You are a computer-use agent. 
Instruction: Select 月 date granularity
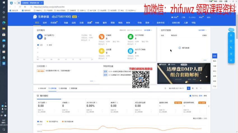click(197, 88)
